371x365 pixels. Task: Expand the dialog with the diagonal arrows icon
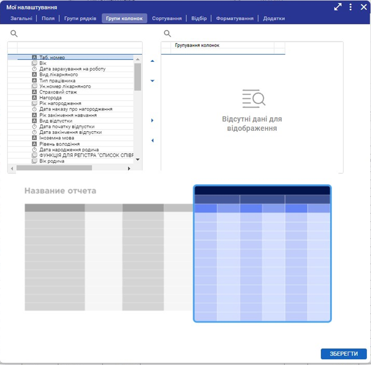[x=338, y=7]
